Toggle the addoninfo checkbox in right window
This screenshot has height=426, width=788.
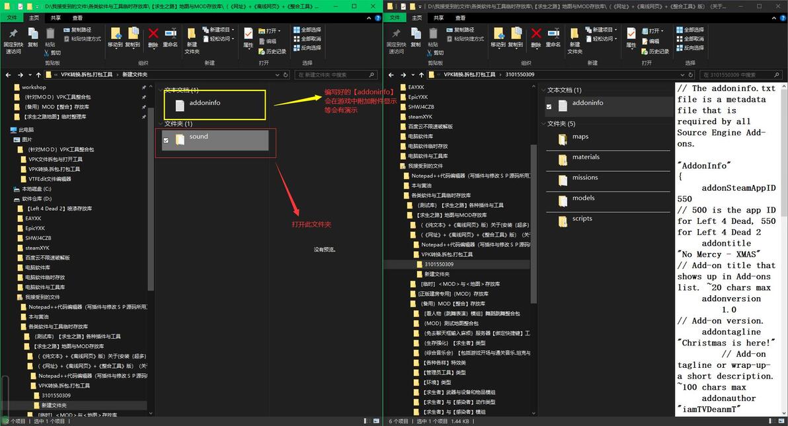[549, 106]
